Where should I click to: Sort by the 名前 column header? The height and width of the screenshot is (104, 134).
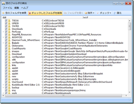click(x=21, y=17)
